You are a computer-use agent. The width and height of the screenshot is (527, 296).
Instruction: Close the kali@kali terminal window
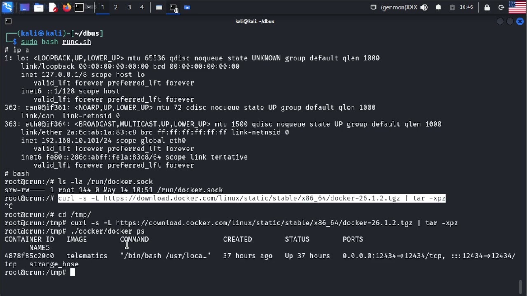click(x=520, y=21)
